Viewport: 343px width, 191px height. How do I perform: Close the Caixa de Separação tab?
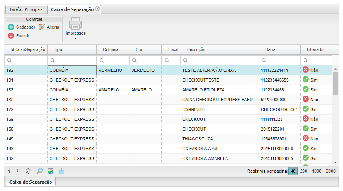pyautogui.click(x=97, y=9)
